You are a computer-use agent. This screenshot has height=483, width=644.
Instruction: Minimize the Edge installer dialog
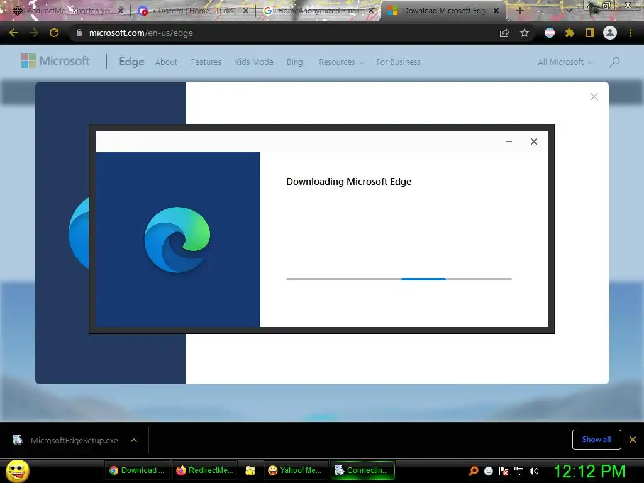click(508, 142)
